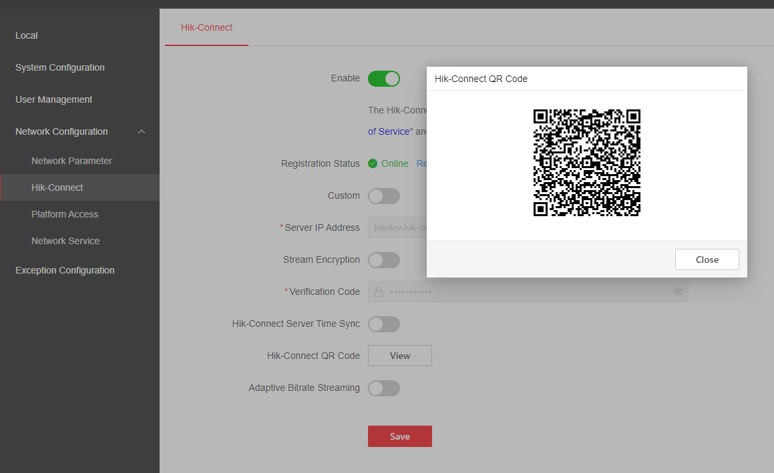This screenshot has height=473, width=774.
Task: Click the green Online status check icon
Action: pos(373,163)
